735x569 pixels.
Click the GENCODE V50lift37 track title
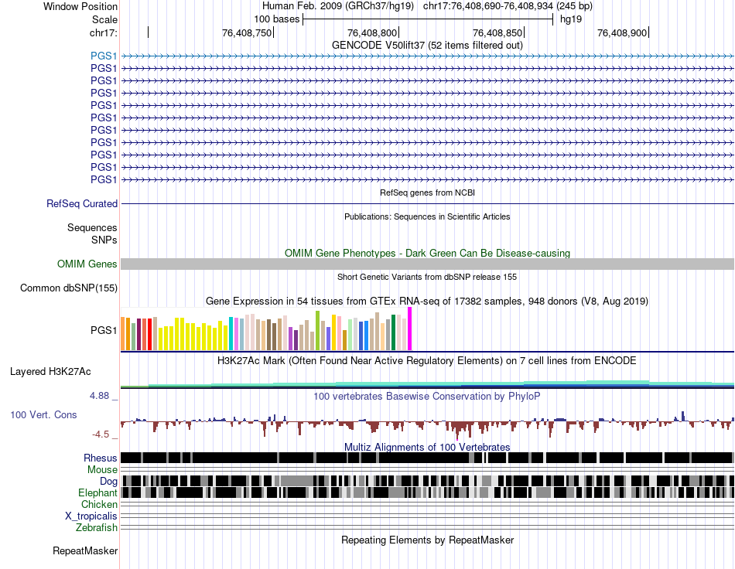tap(427, 46)
